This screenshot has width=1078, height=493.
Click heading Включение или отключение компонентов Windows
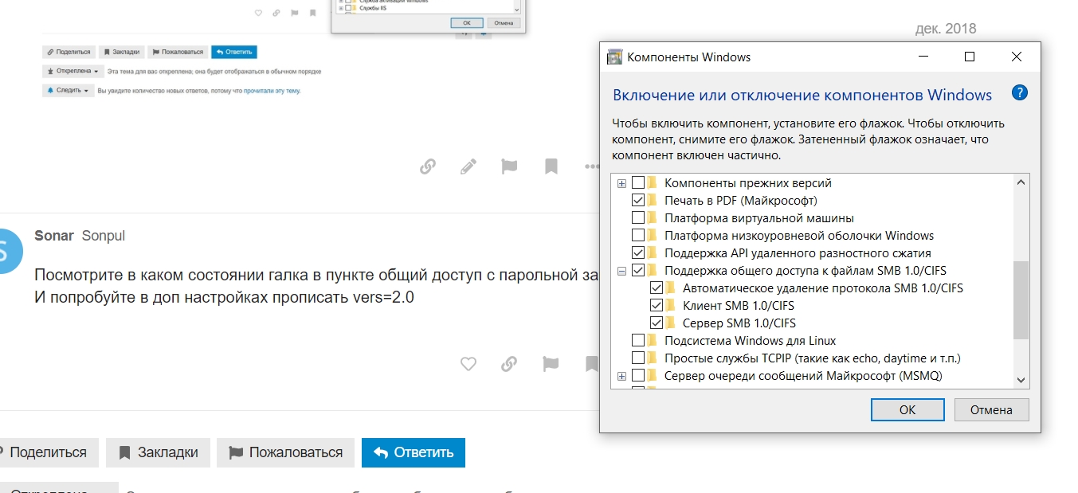click(802, 95)
